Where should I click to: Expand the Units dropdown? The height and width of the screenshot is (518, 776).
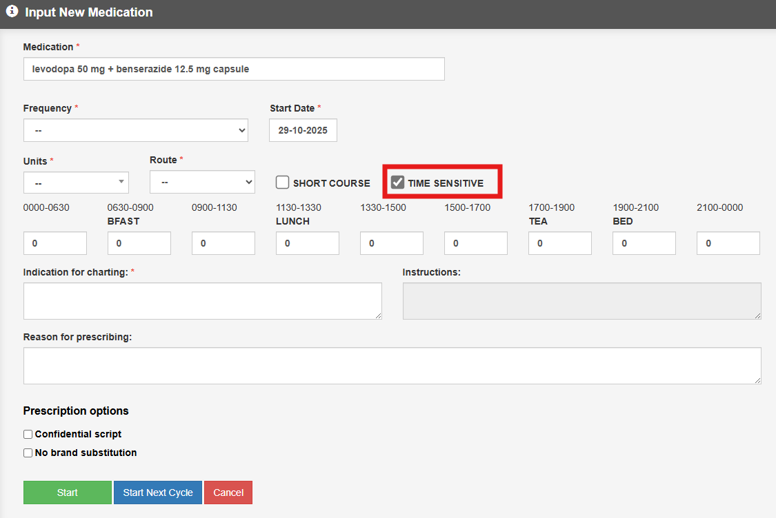(76, 183)
